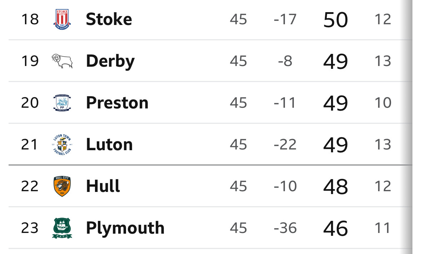Screen dimensions: 421x254
Task: Click Plymouth's 46 points value
Action: point(336,229)
